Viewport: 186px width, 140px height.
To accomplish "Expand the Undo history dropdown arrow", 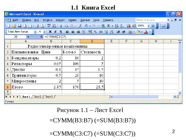I will (90, 26).
